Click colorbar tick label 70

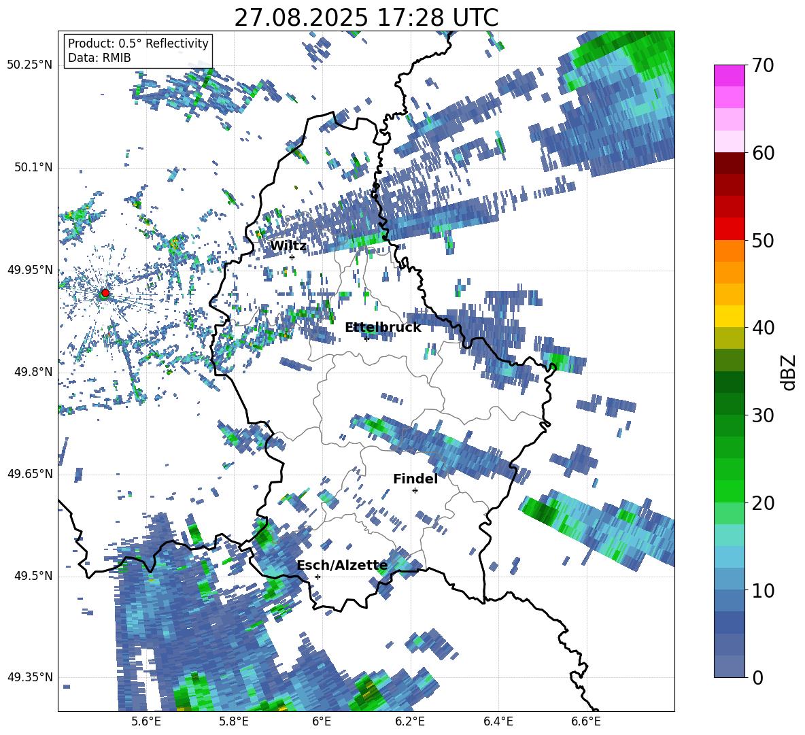[x=763, y=66]
